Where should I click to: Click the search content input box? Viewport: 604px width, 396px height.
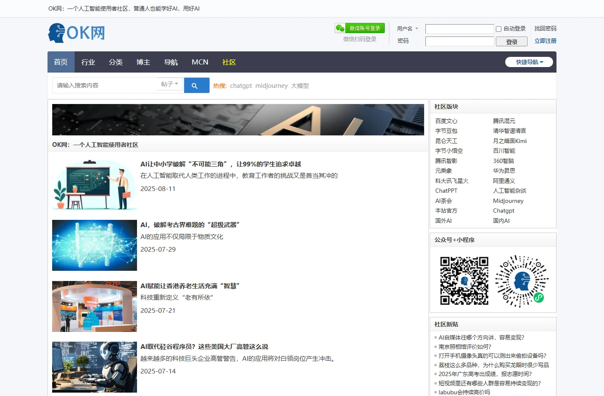(x=105, y=85)
